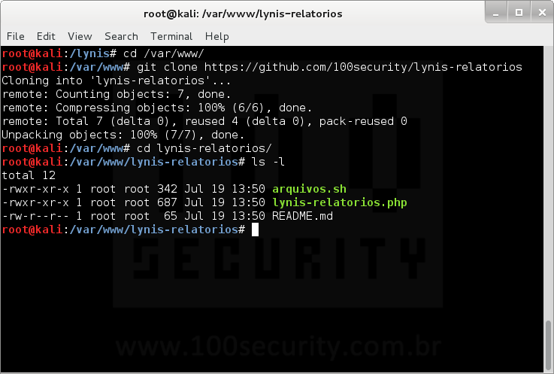Open the Search menu

121,36
